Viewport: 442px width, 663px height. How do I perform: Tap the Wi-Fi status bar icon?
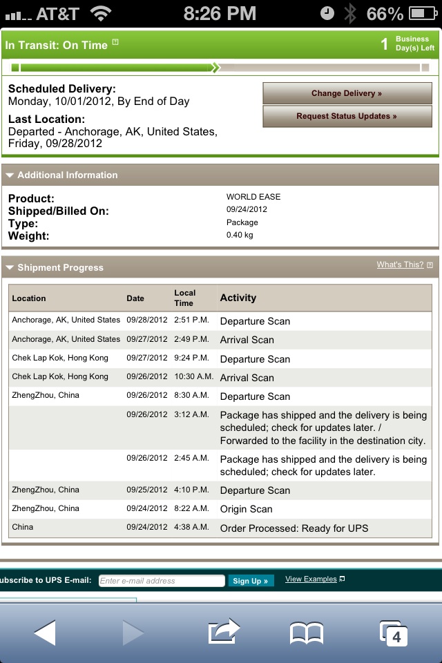point(101,14)
